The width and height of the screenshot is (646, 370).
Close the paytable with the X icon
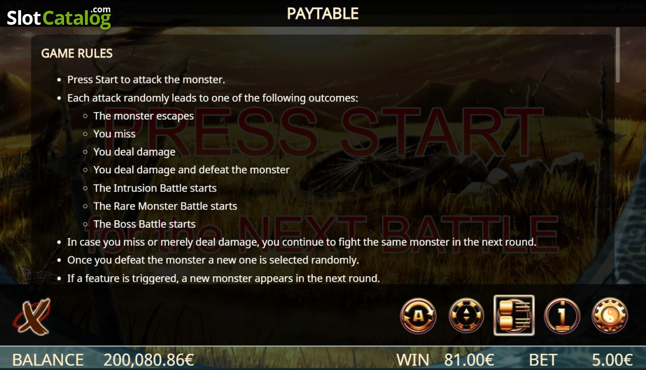coord(31,316)
